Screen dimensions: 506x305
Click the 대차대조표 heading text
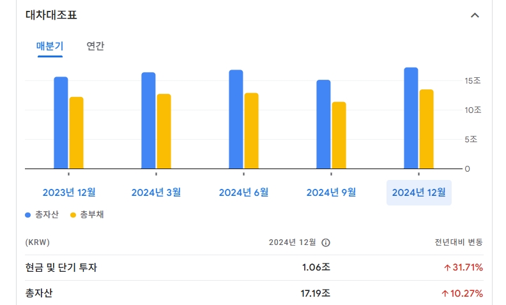(x=51, y=15)
